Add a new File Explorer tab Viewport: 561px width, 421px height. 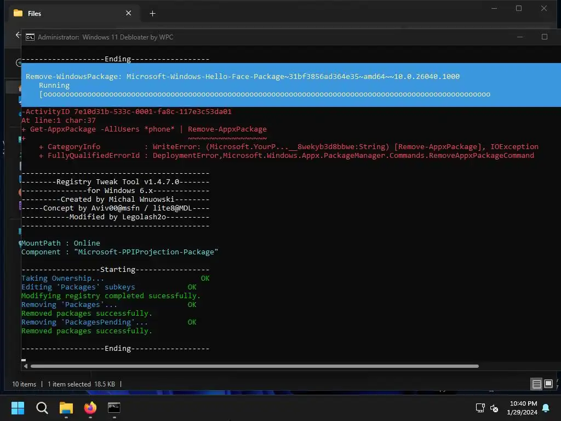(152, 14)
